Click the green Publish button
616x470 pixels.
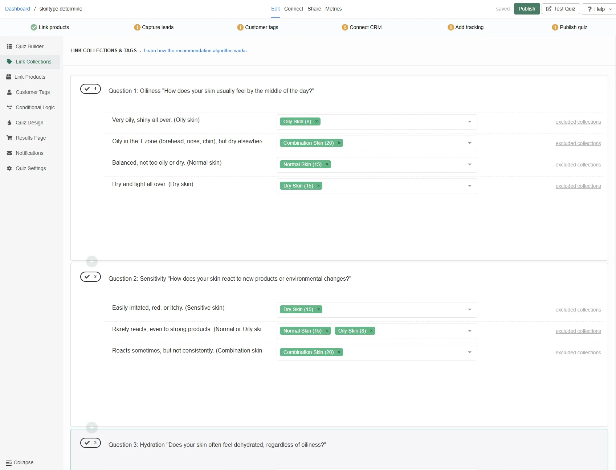pos(527,9)
